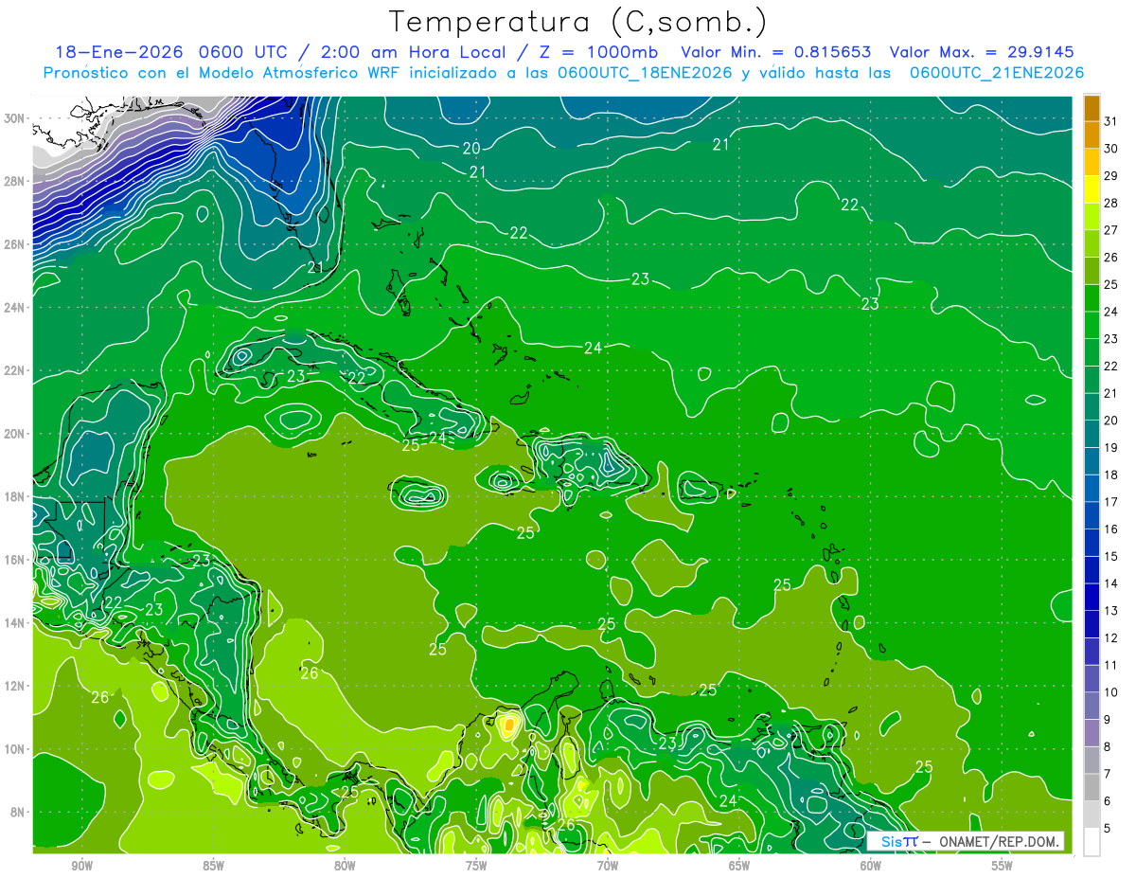Click colorbar label 18
The height and width of the screenshot is (878, 1136).
point(1111,475)
